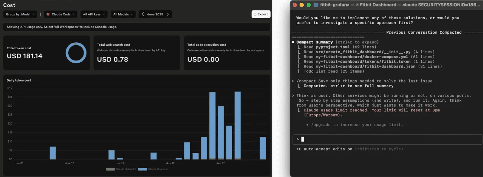Image resolution: width=483 pixels, height=177 pixels.
Task: Click the Todo list read (25 items) line
Action: [331, 71]
